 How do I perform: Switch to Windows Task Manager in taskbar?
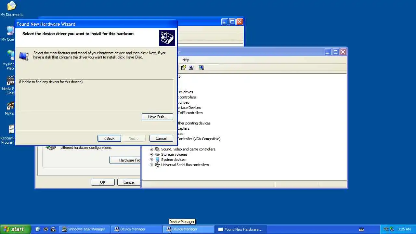[84, 229]
